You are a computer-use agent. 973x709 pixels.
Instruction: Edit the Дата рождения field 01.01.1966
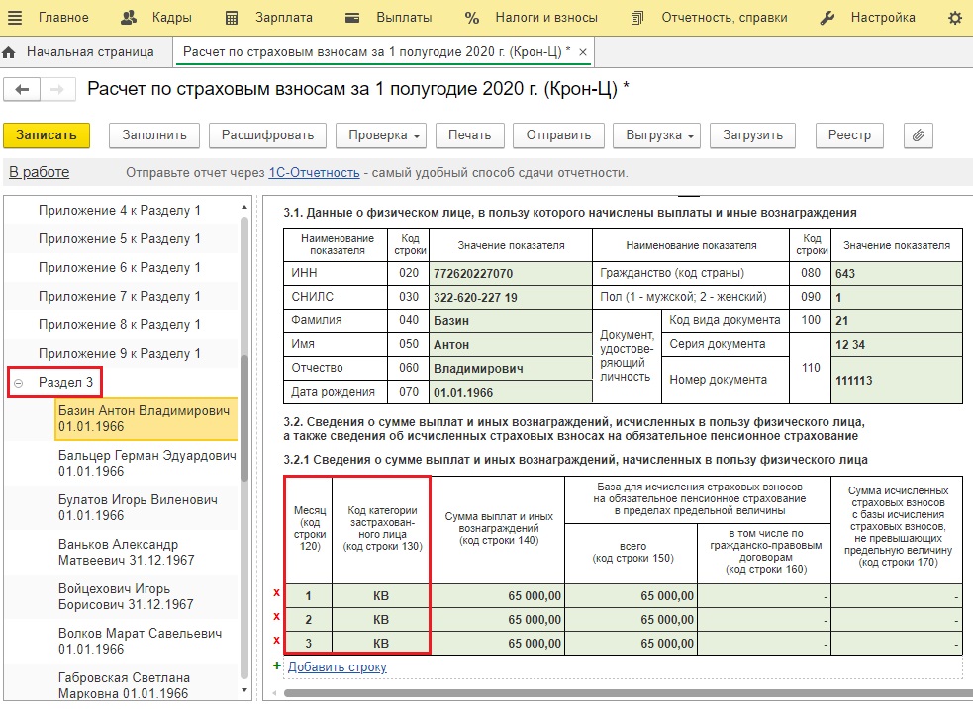click(x=510, y=393)
